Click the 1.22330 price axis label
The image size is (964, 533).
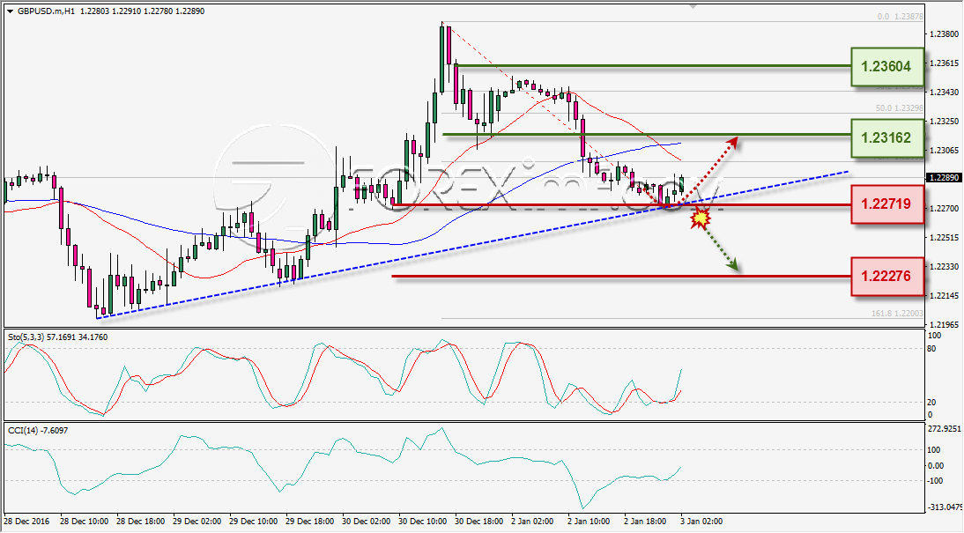point(944,266)
